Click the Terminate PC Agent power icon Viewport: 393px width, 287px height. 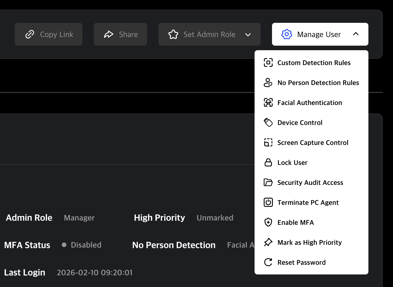(268, 203)
